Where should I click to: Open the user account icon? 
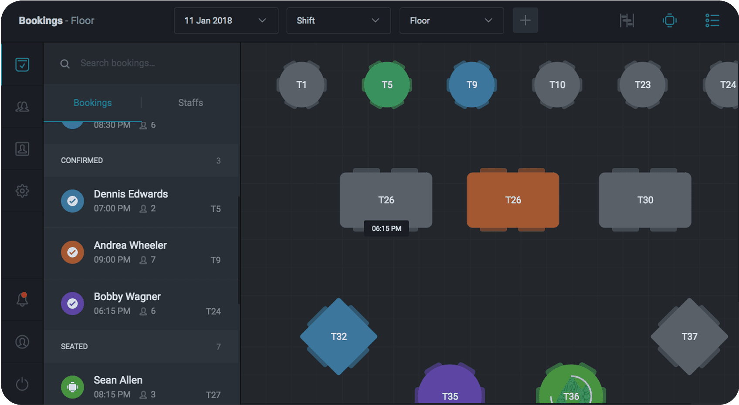coord(22,342)
